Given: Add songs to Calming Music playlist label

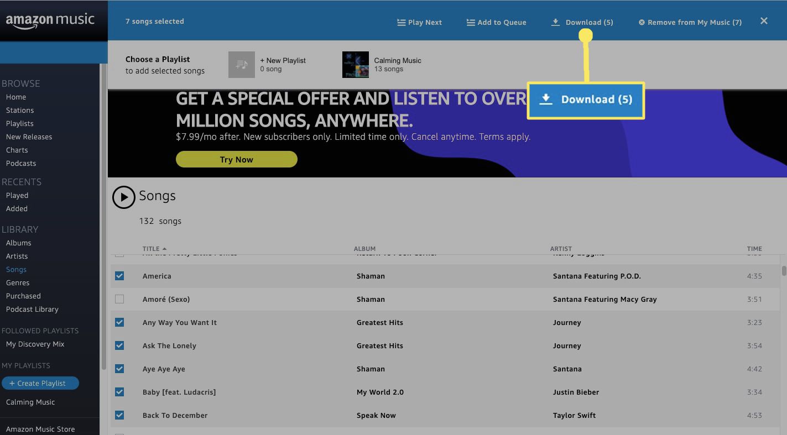Looking at the screenshot, I should pyautogui.click(x=398, y=60).
